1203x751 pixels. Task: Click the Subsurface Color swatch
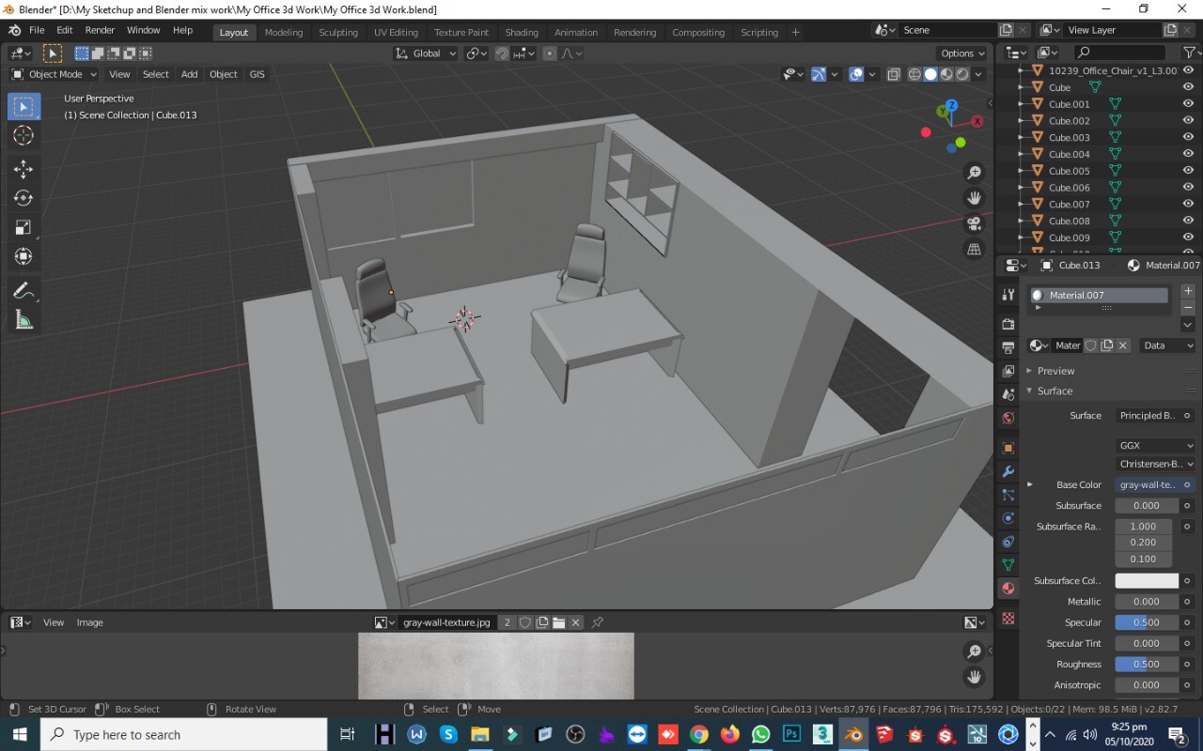tap(1147, 580)
